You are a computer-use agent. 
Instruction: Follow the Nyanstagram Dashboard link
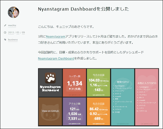tap(56, 58)
